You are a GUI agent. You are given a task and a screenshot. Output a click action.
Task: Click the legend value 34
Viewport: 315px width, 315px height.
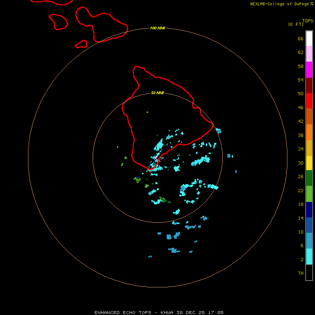click(301, 149)
